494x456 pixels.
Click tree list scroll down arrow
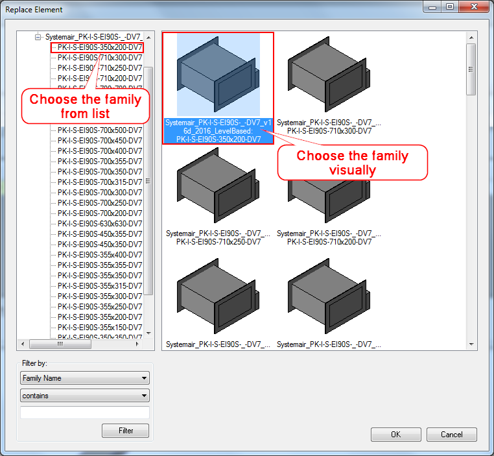(x=148, y=333)
